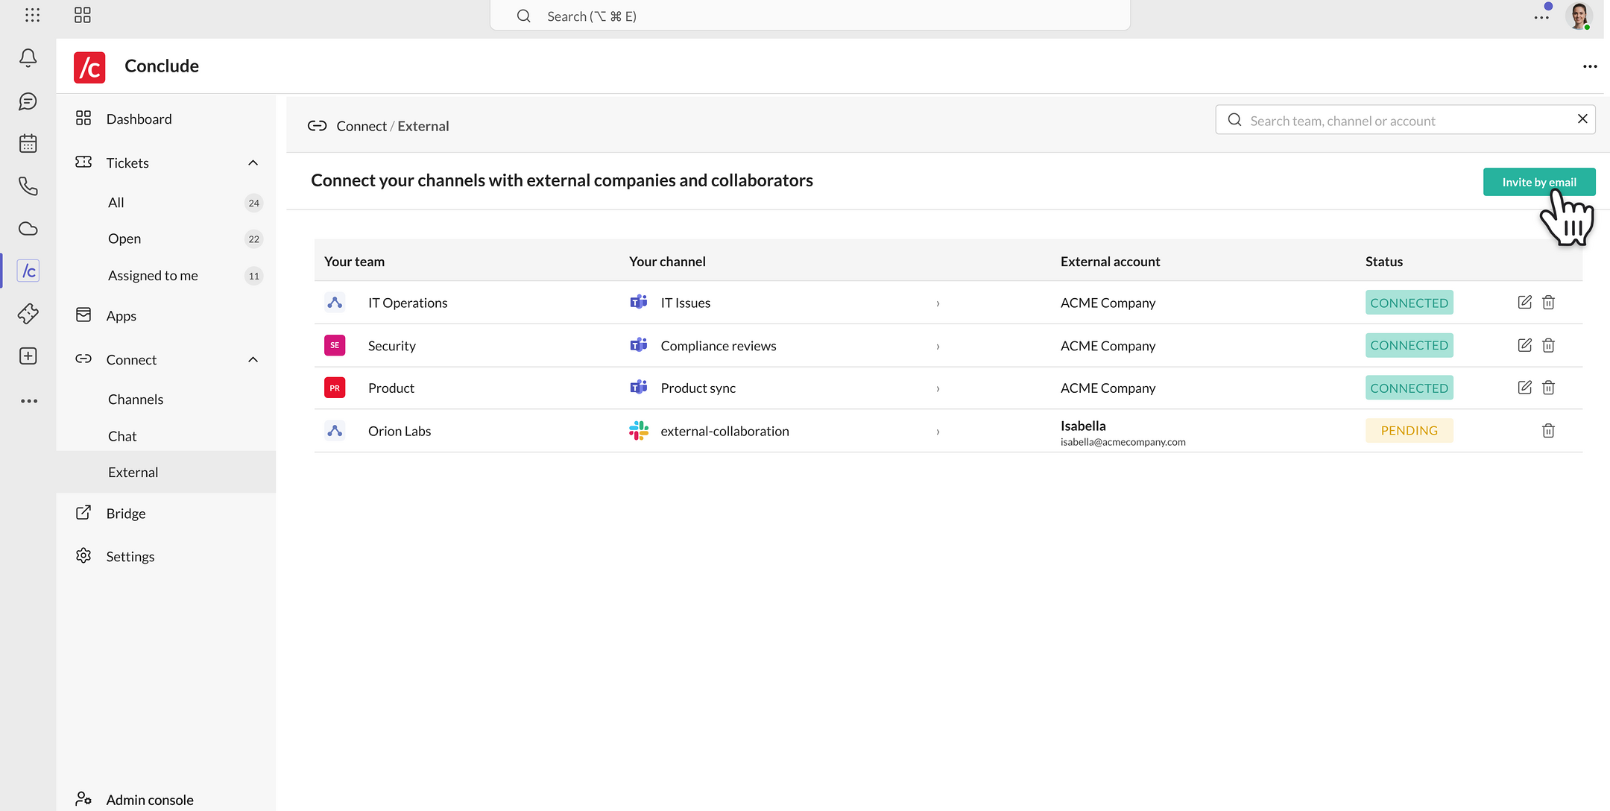The width and height of the screenshot is (1610, 811).
Task: Open more apps ellipsis in left rail
Action: (28, 401)
